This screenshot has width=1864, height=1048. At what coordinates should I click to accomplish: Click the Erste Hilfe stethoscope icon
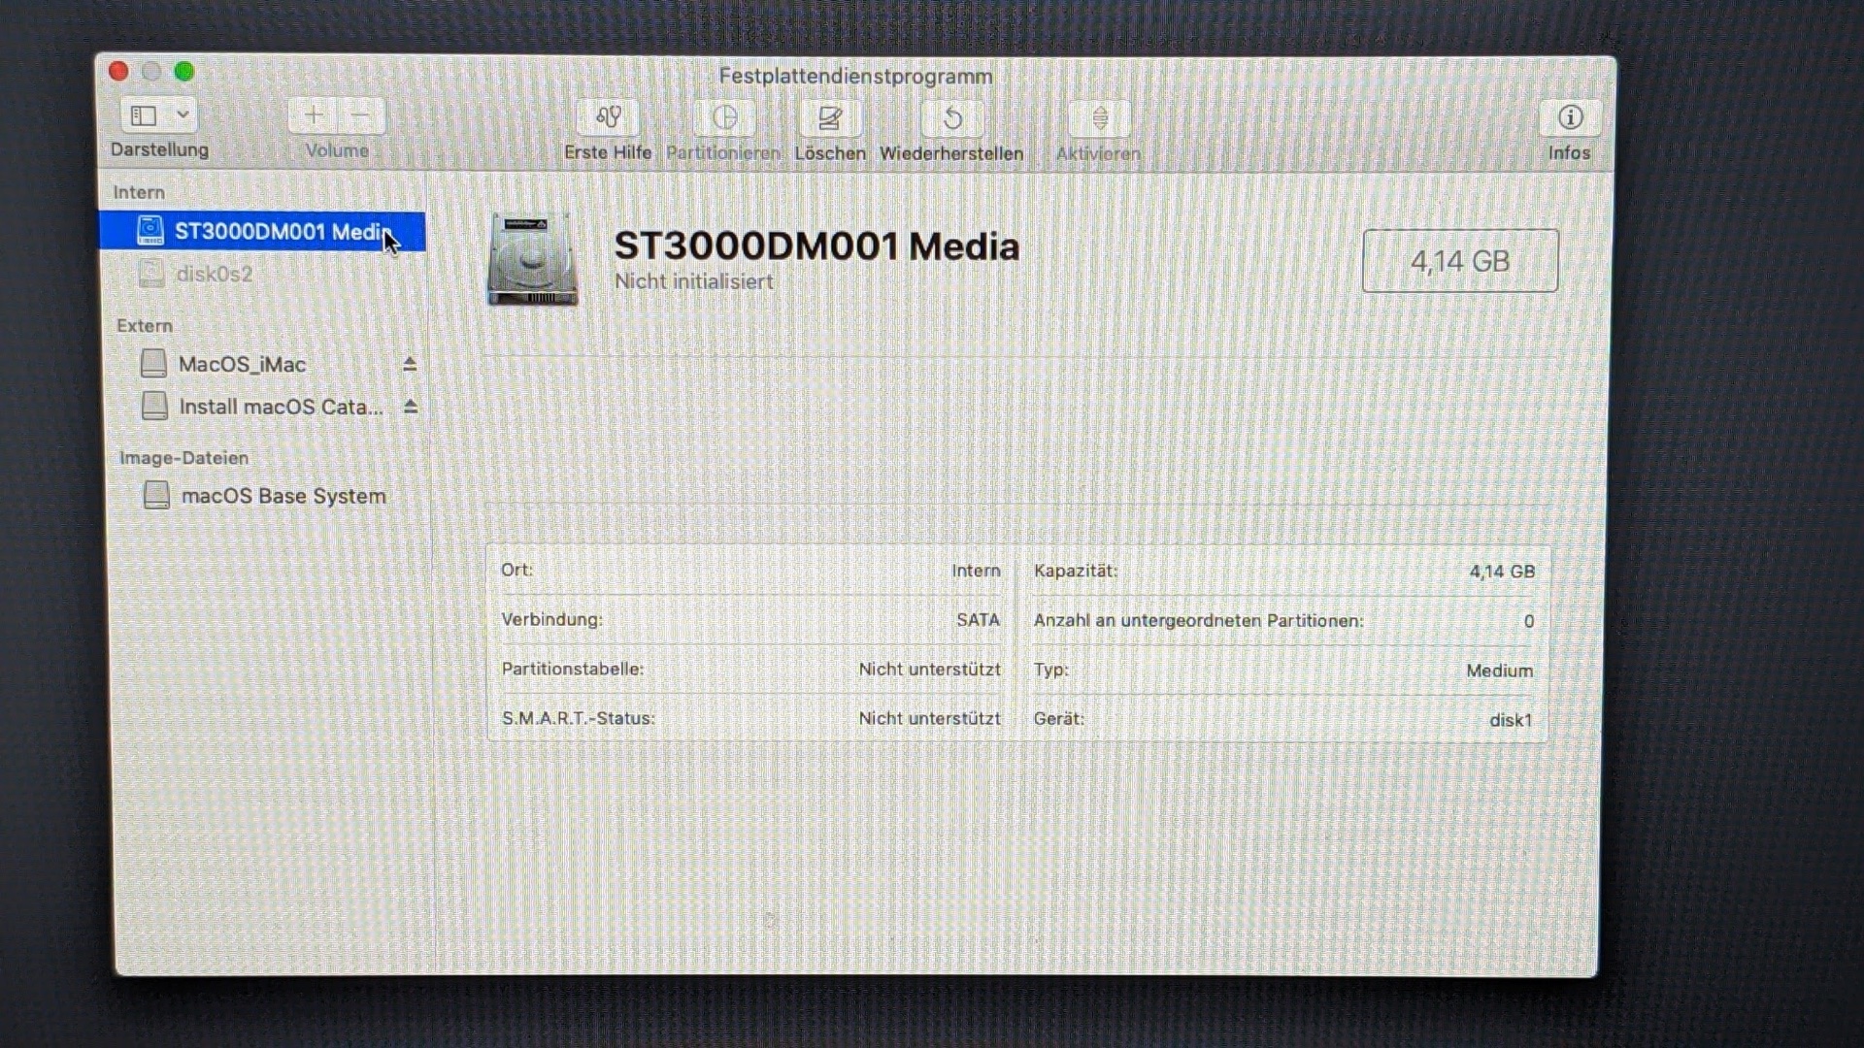pyautogui.click(x=608, y=117)
